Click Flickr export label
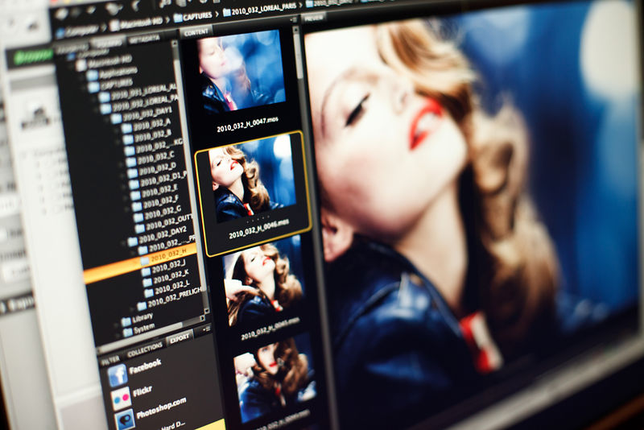This screenshot has height=430, width=644. coord(142,391)
